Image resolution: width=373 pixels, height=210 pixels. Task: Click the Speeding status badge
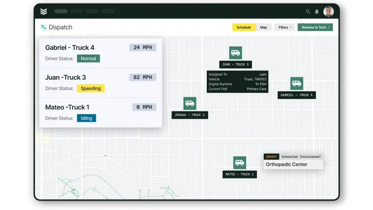pos(91,88)
